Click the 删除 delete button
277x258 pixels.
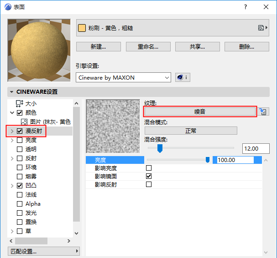point(246,47)
